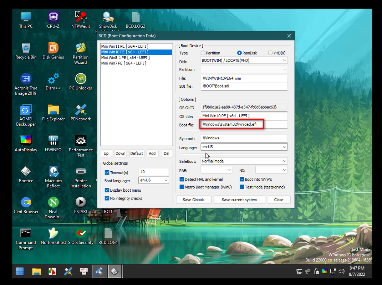Launch Acronis True Image 2019

pos(26,84)
